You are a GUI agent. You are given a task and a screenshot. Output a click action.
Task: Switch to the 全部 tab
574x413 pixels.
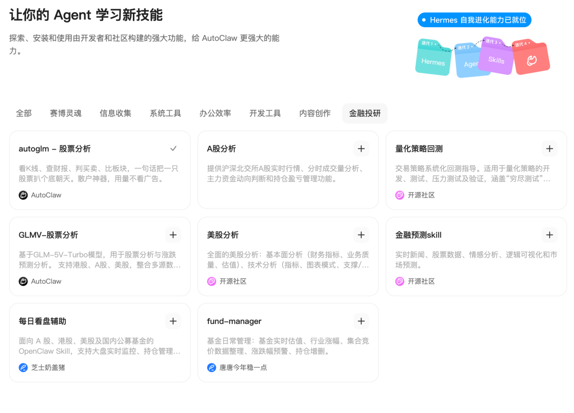click(23, 113)
